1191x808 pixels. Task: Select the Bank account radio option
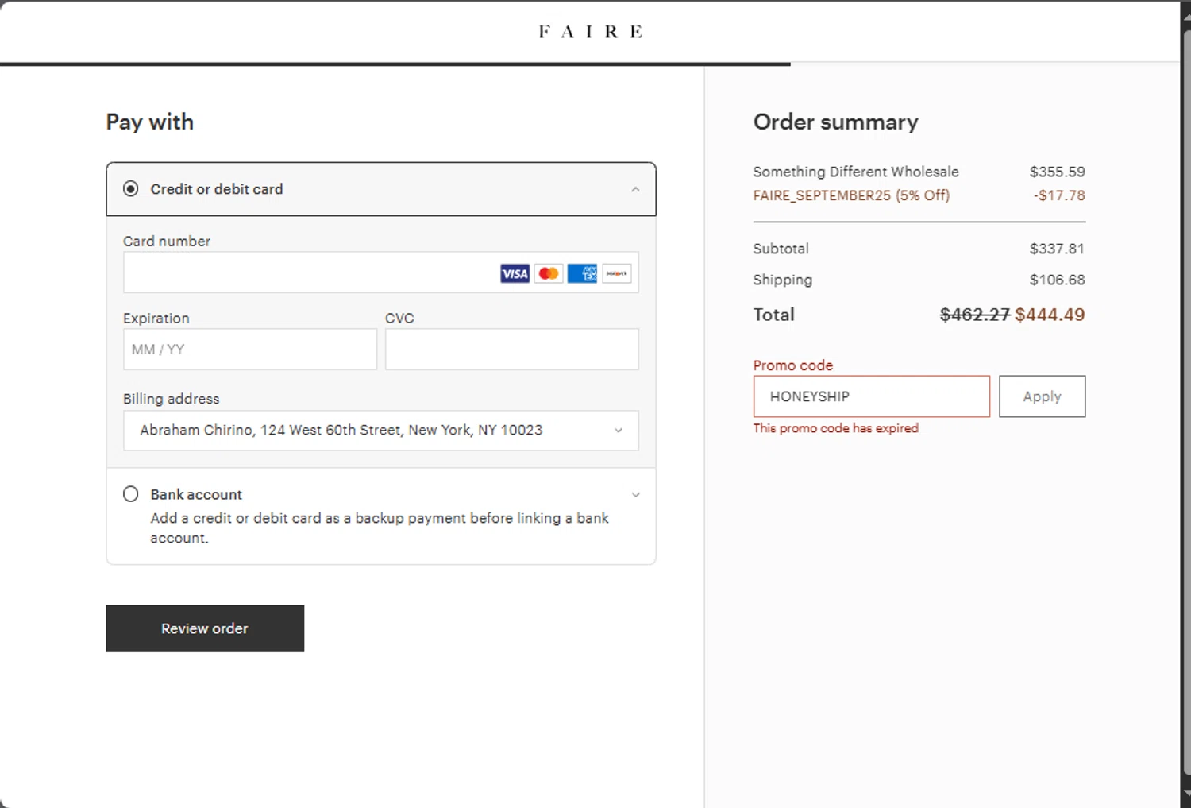[131, 494]
